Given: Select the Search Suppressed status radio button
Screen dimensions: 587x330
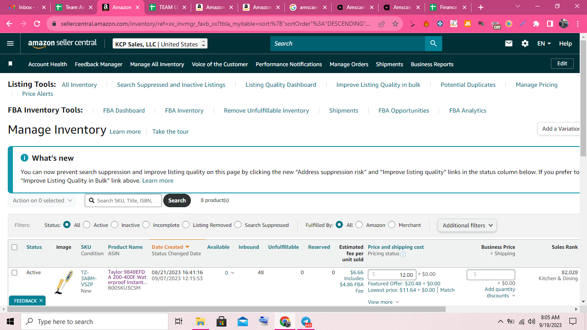Looking at the screenshot, I should 238,225.
